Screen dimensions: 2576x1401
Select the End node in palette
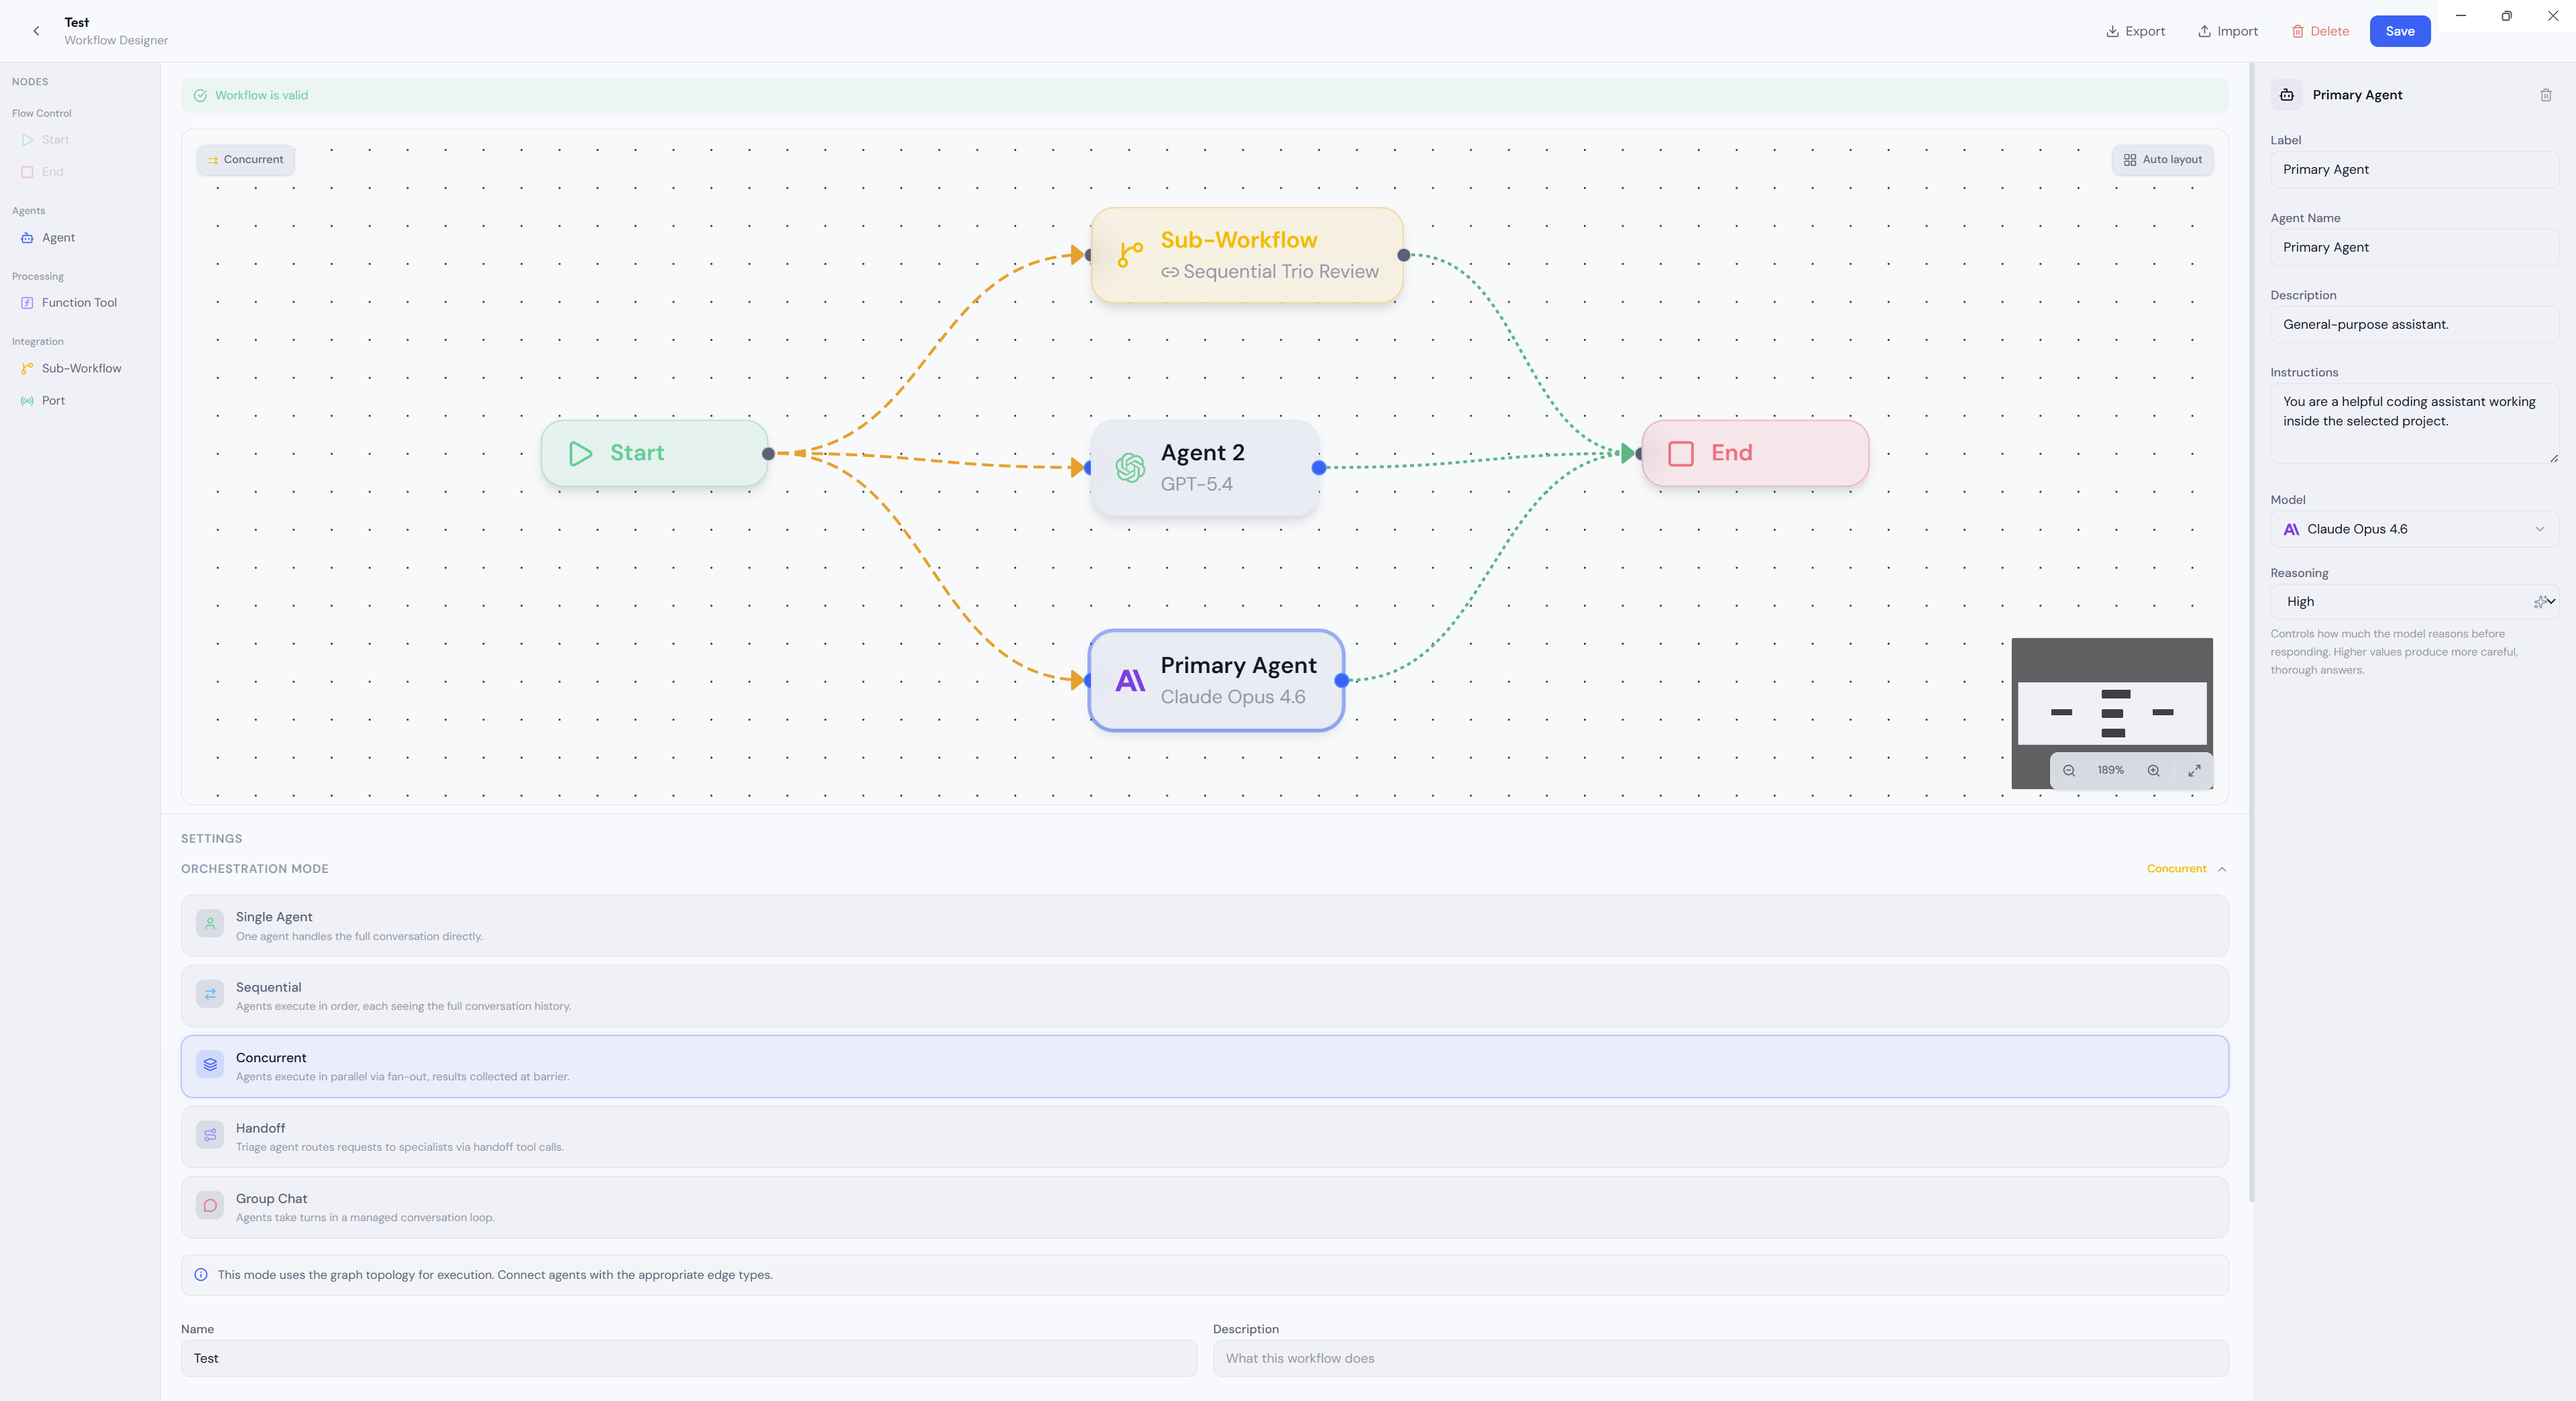43,172
